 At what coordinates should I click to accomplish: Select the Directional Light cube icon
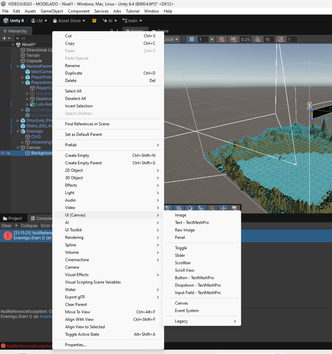(x=23, y=50)
